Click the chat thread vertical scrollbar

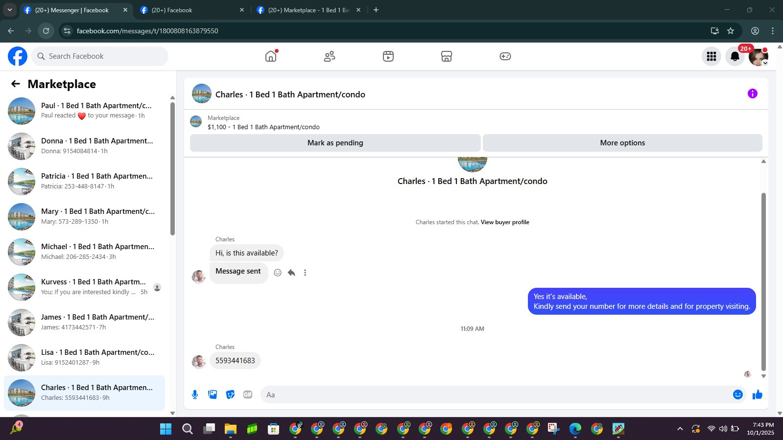[763, 281]
